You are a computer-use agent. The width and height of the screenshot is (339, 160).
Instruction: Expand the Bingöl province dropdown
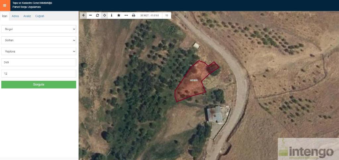coord(39,29)
